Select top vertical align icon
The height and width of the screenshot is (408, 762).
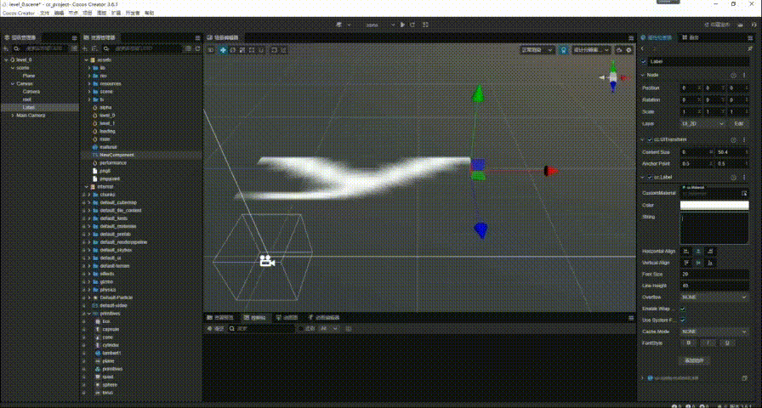pyautogui.click(x=686, y=263)
